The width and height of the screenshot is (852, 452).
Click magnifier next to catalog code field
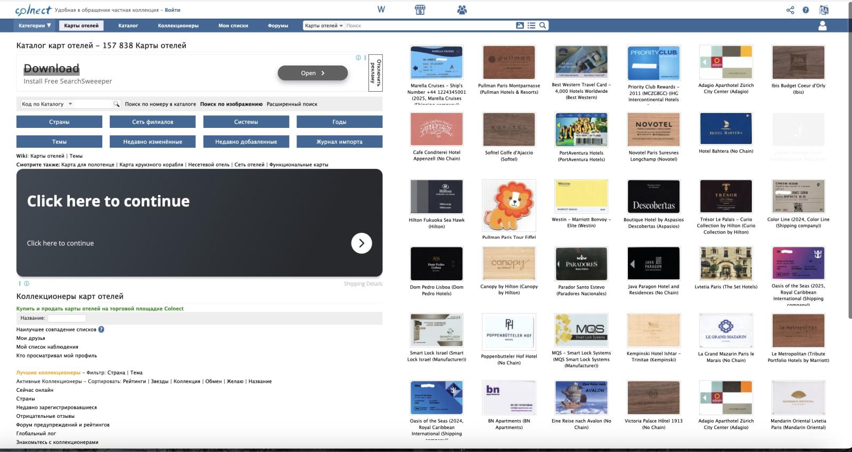[x=116, y=104]
